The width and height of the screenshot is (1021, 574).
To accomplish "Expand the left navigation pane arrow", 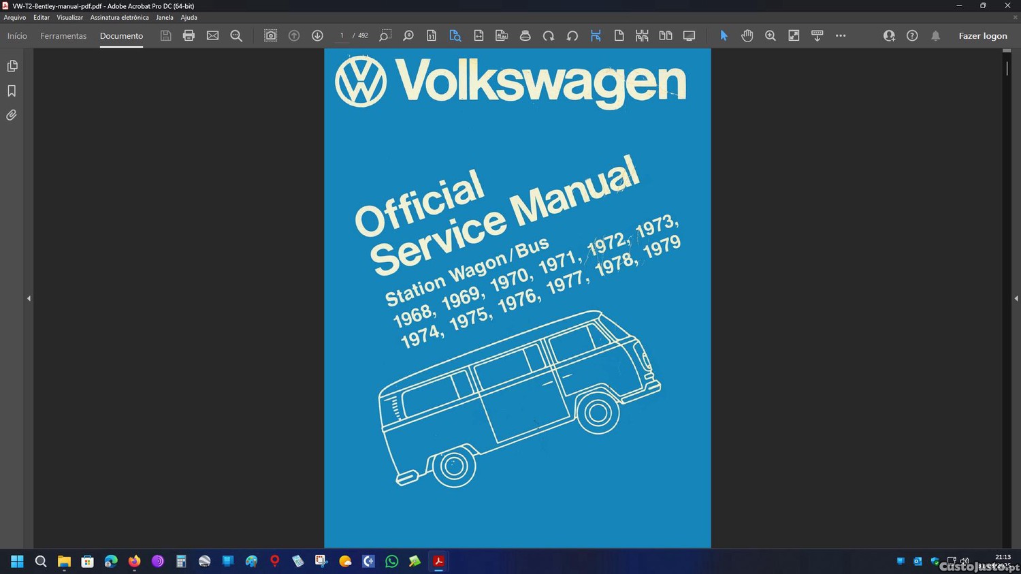I will (x=29, y=298).
